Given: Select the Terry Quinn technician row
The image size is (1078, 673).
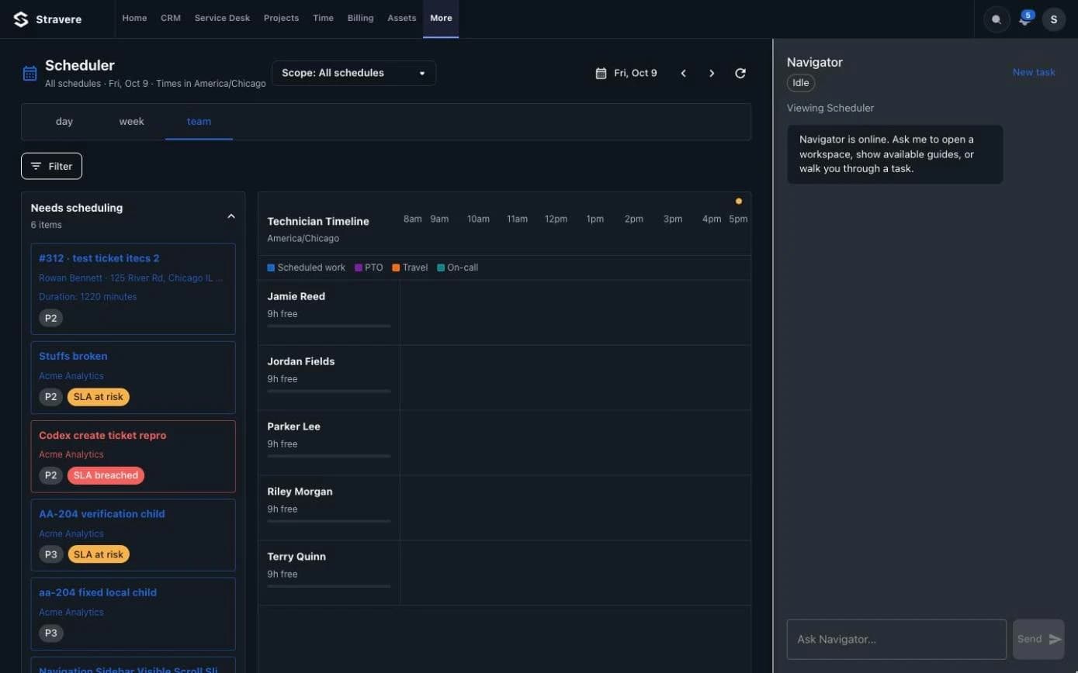Looking at the screenshot, I should (504, 573).
